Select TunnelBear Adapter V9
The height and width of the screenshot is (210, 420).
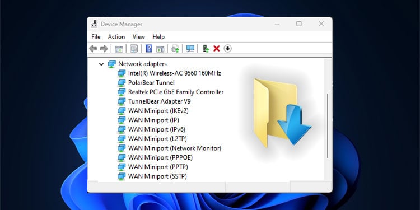point(160,101)
